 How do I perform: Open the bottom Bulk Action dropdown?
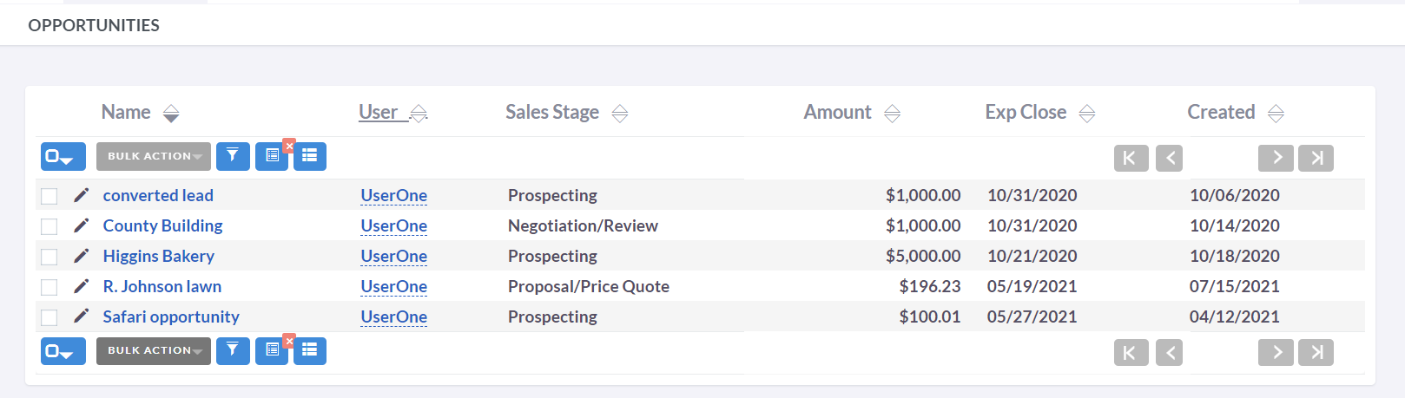click(154, 350)
